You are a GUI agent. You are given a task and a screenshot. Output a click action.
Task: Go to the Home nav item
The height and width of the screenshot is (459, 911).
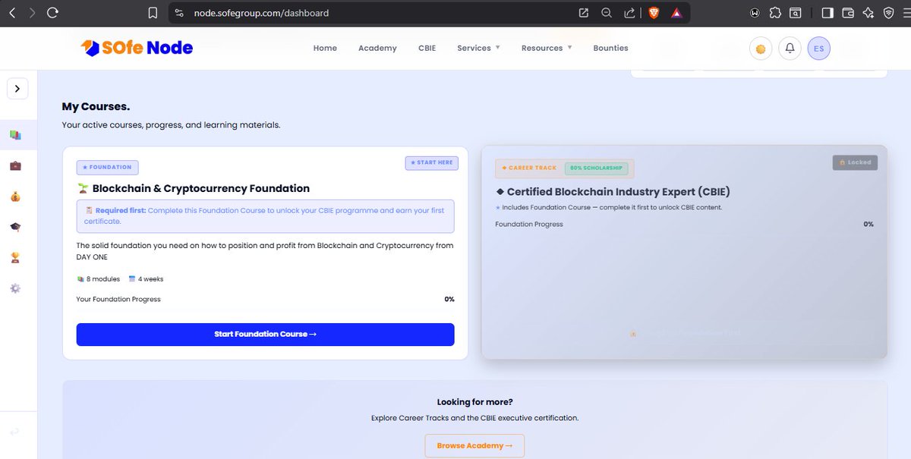(325, 48)
